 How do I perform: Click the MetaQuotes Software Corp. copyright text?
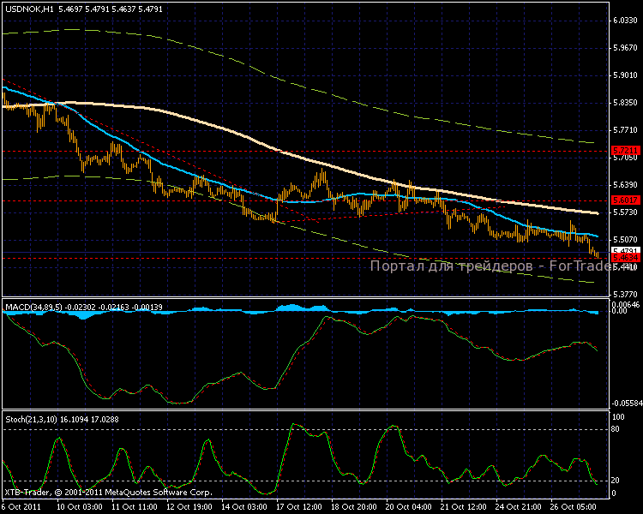[107, 493]
